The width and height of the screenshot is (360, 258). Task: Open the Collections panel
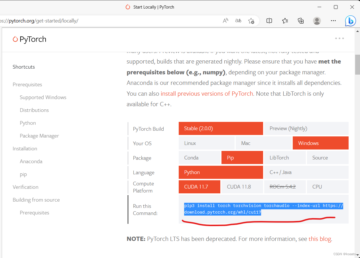click(301, 21)
